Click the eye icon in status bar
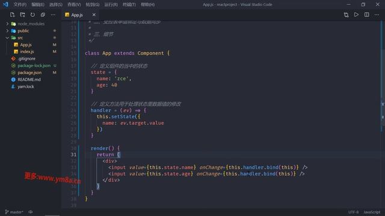385x216 pixels. click(x=31, y=212)
